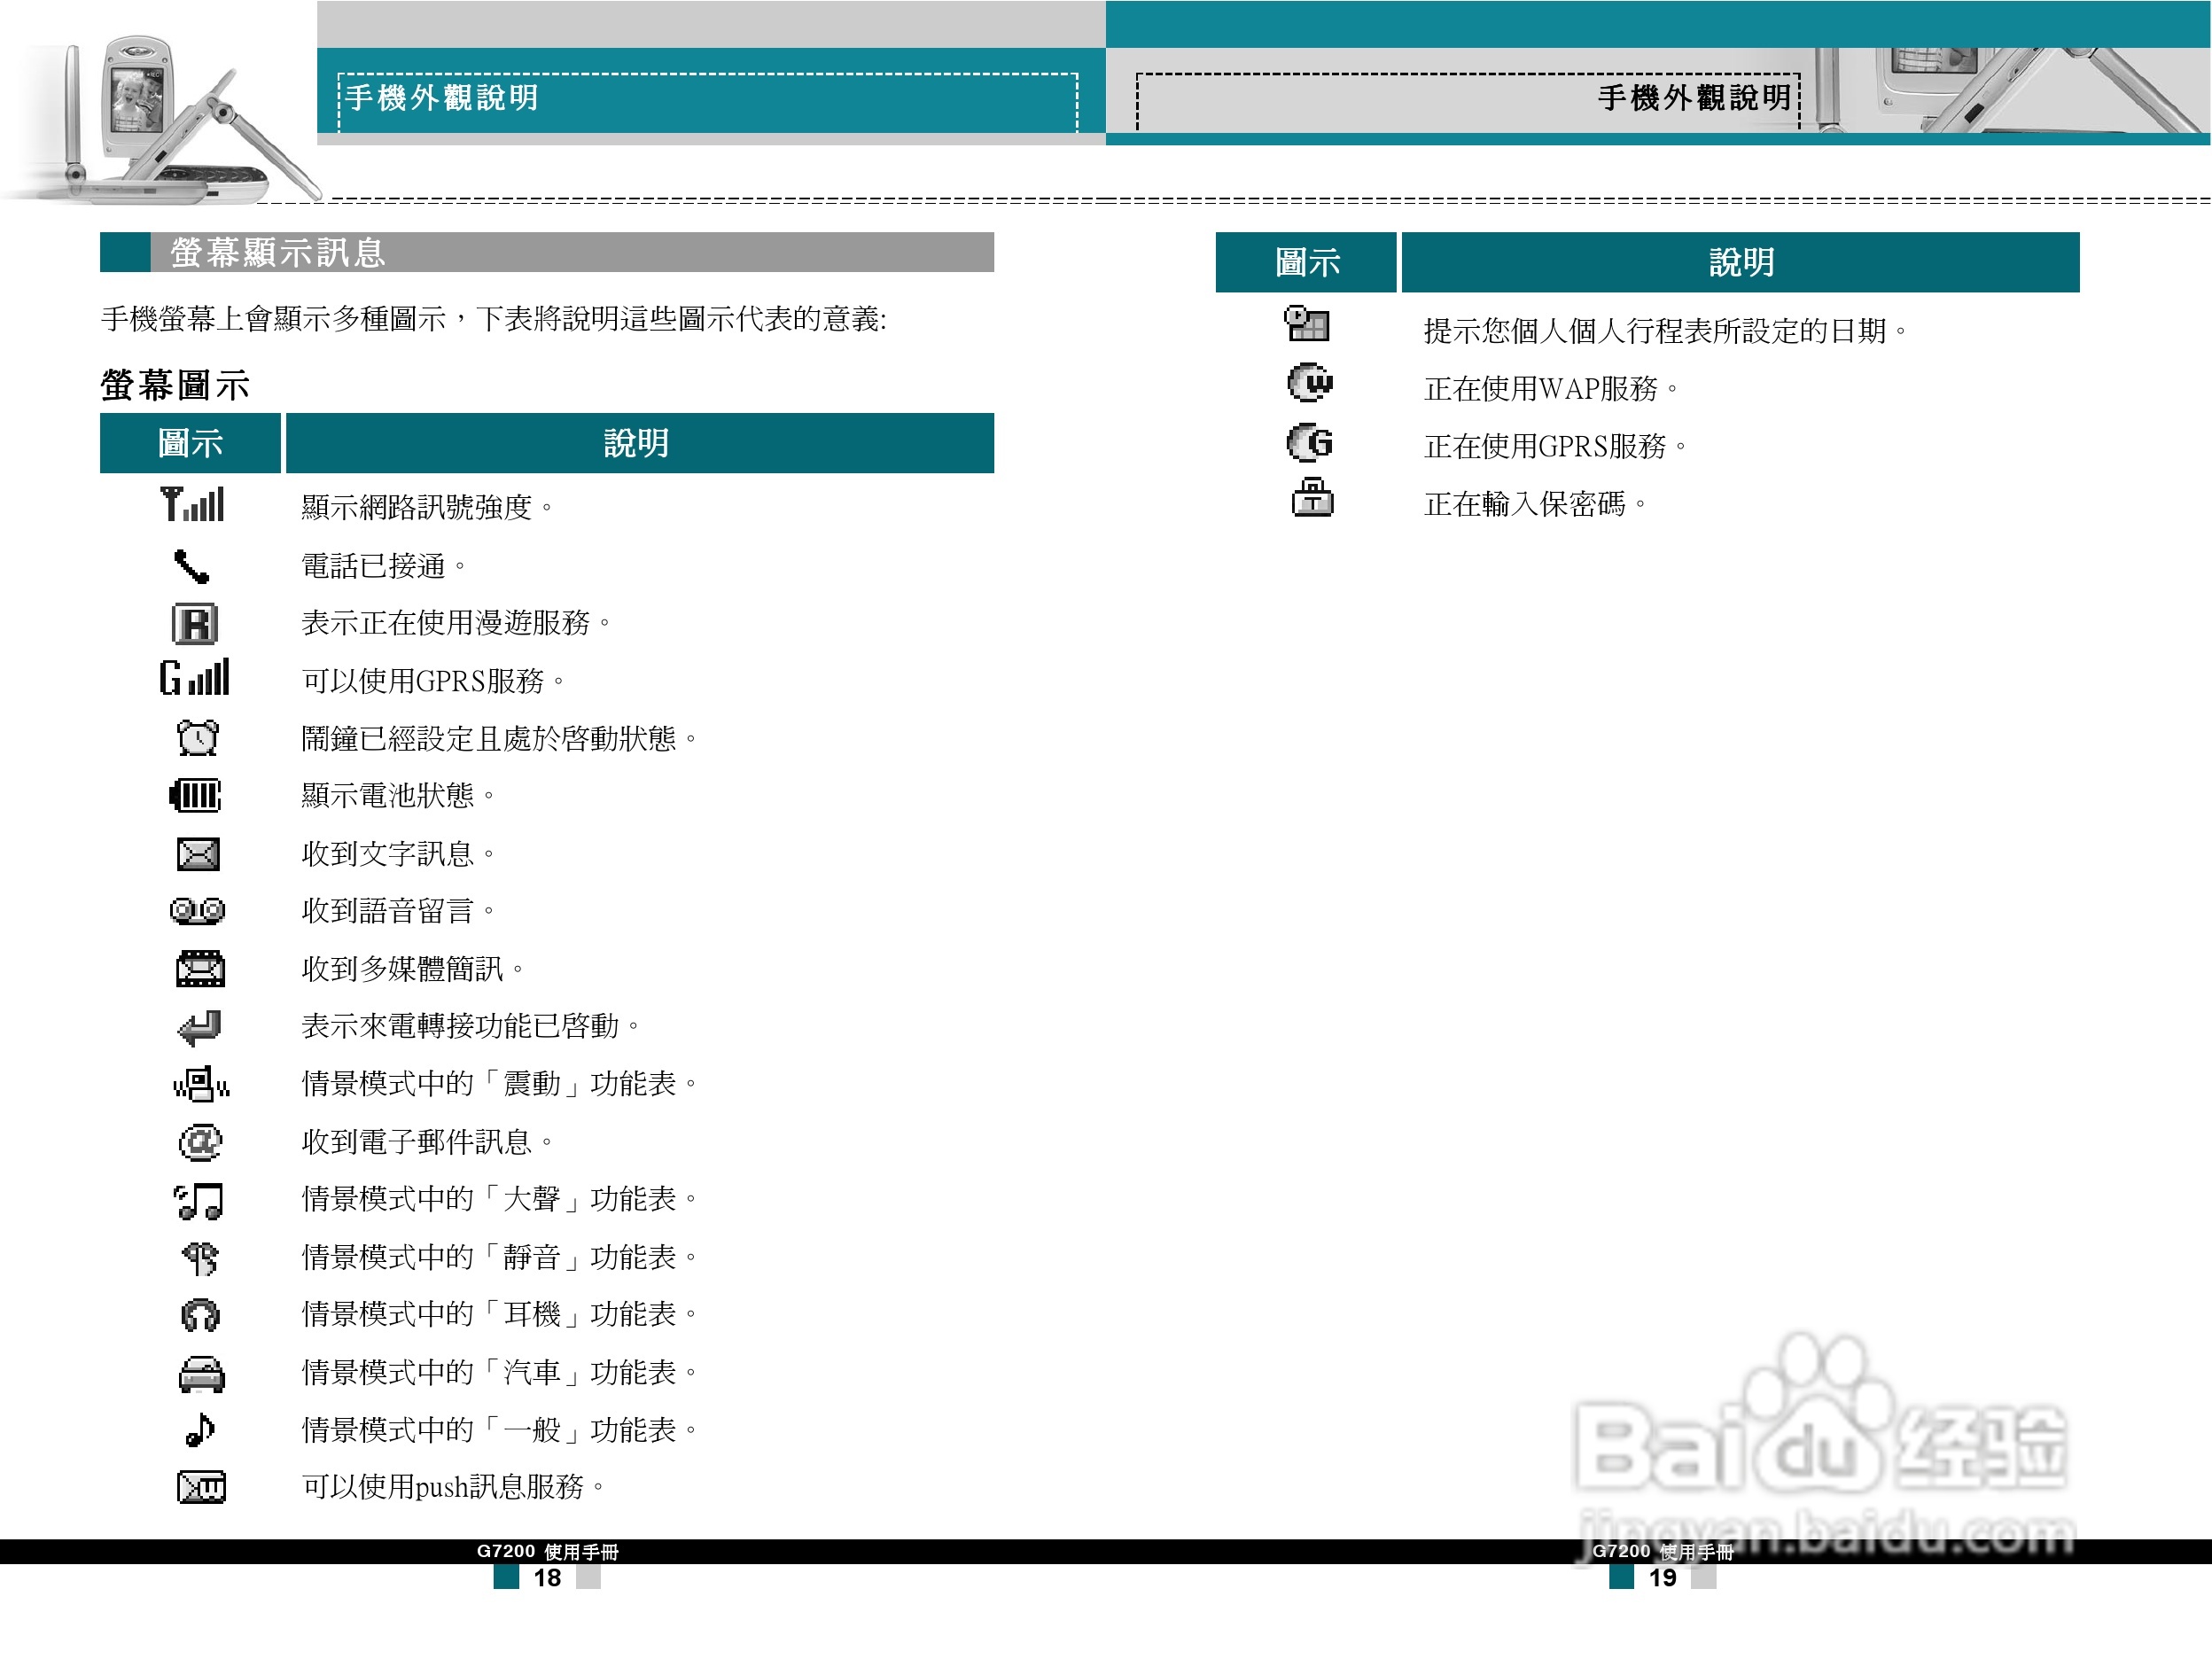Select the email received @ icon
The width and height of the screenshot is (2212, 1659).
coord(200,1140)
